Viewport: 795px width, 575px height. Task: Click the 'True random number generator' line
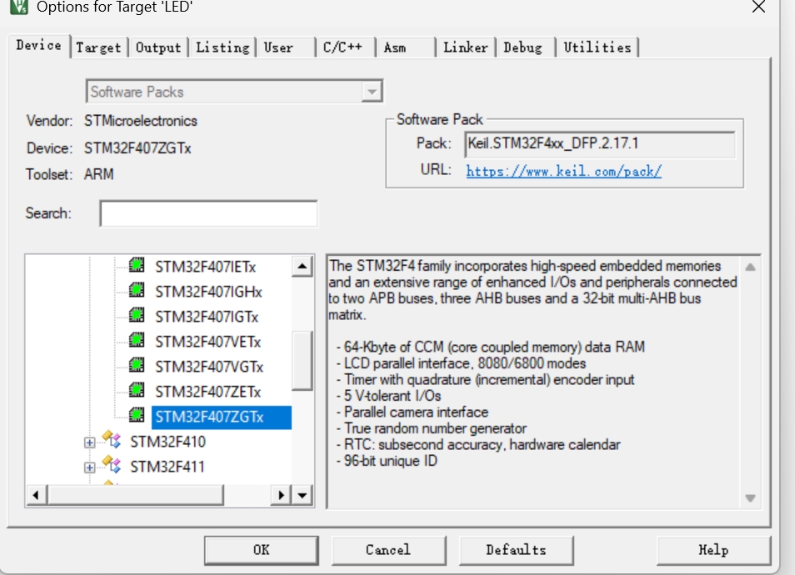click(x=435, y=428)
